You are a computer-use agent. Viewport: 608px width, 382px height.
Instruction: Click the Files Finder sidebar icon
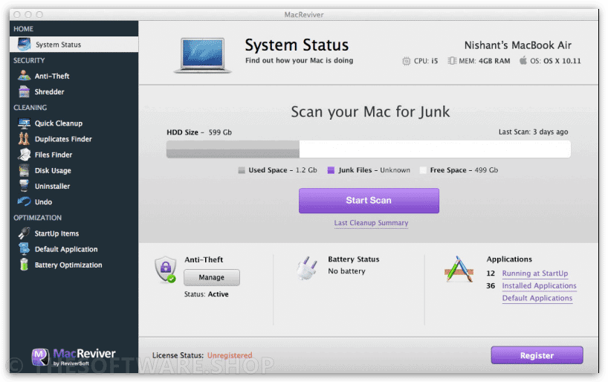(x=24, y=155)
